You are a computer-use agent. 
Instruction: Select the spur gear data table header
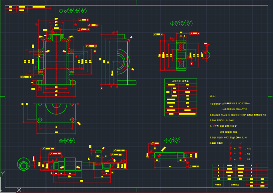[180, 81]
